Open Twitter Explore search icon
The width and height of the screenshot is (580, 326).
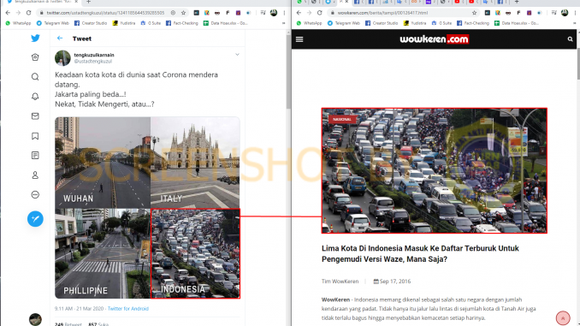[35, 77]
